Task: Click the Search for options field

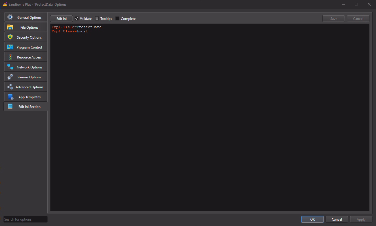Action: 26,219
